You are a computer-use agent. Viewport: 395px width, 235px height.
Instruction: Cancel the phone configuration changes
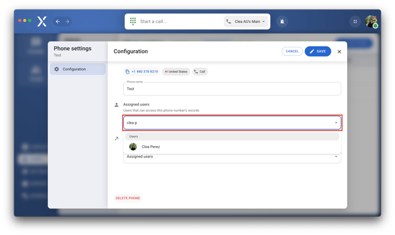292,51
